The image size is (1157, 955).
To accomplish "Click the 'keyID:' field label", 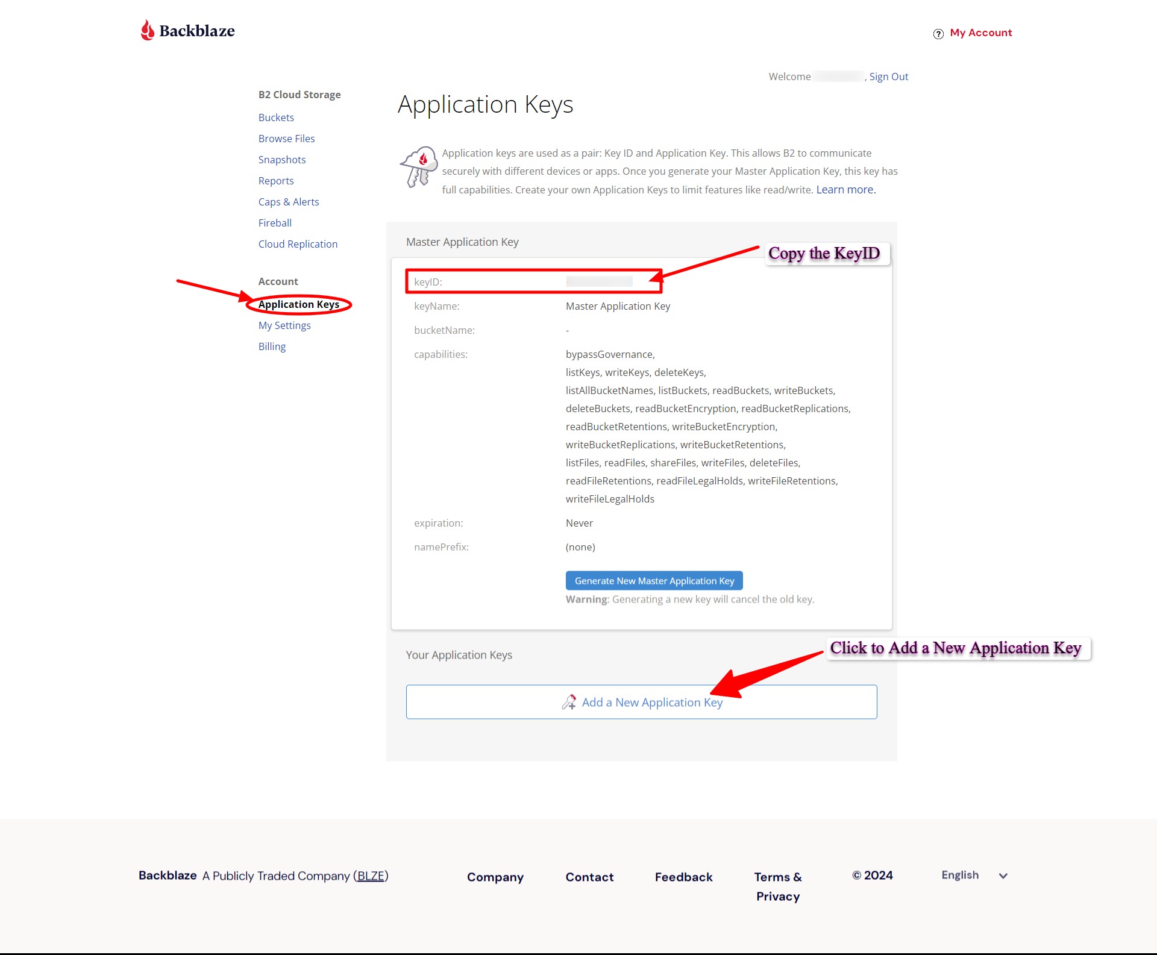I will (428, 282).
